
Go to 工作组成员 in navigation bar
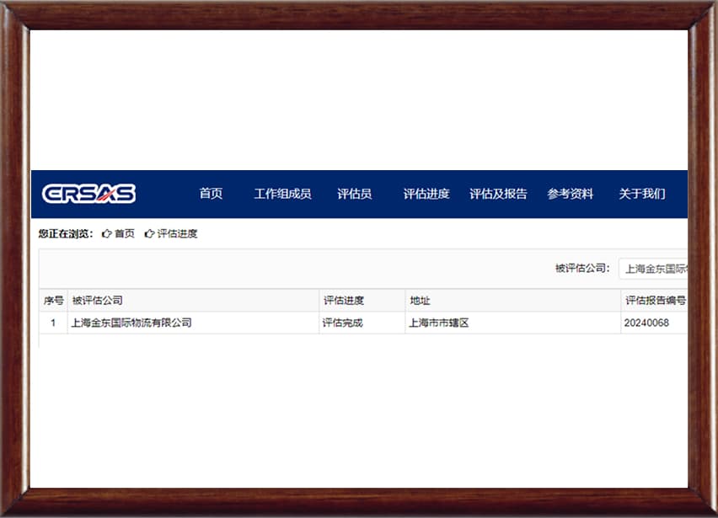coord(282,194)
